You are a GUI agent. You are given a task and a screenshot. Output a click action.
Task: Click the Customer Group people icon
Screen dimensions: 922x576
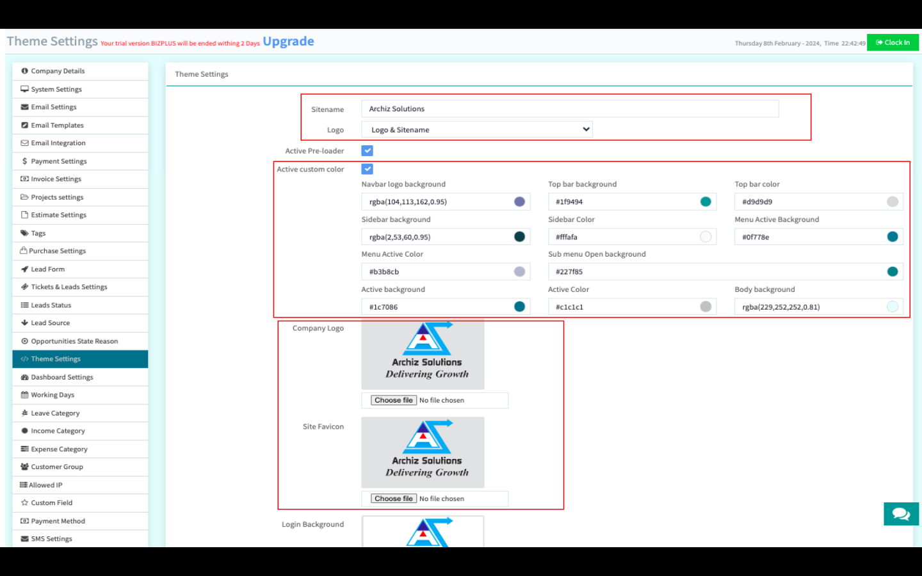pos(24,467)
